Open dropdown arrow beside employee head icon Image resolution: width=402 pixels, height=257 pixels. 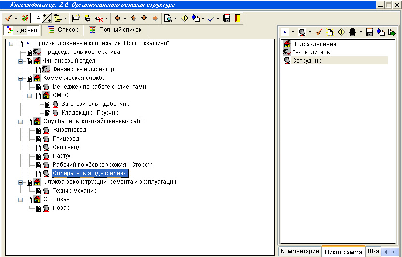[310, 32]
